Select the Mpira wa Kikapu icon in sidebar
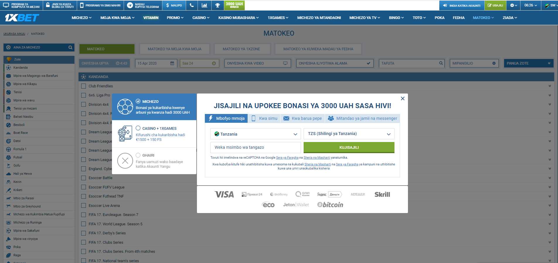The width and height of the screenshot is (558, 263). click(x=8, y=84)
